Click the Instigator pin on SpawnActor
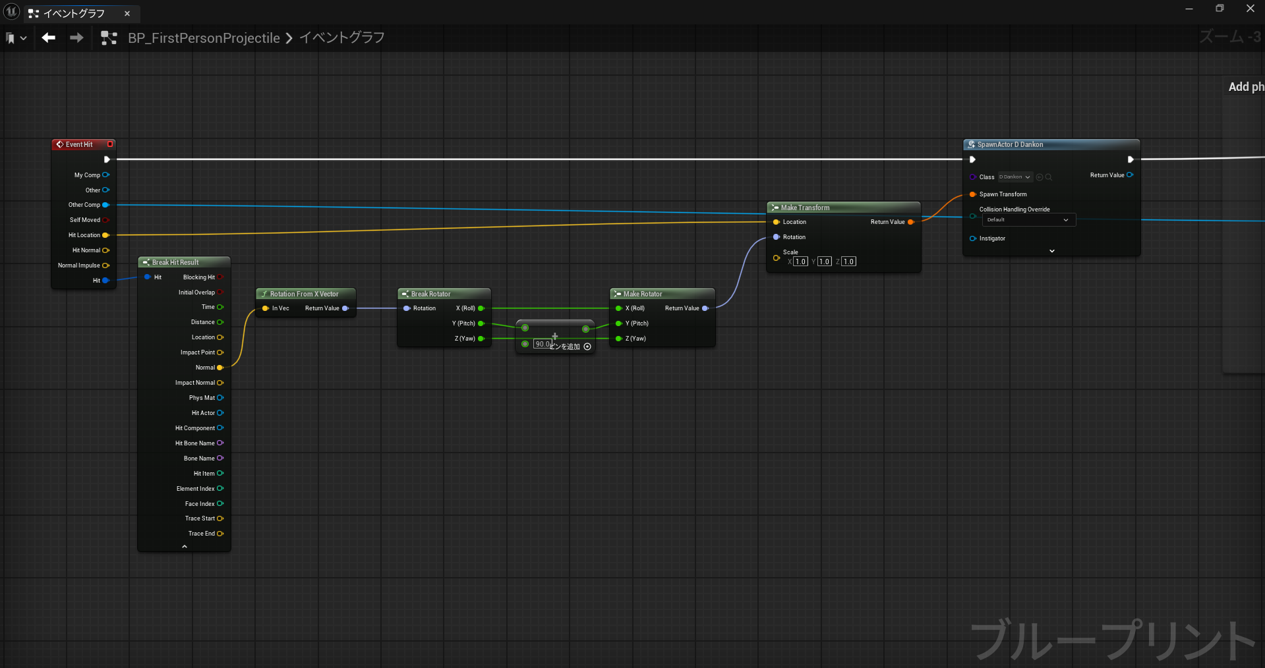 [x=973, y=238]
